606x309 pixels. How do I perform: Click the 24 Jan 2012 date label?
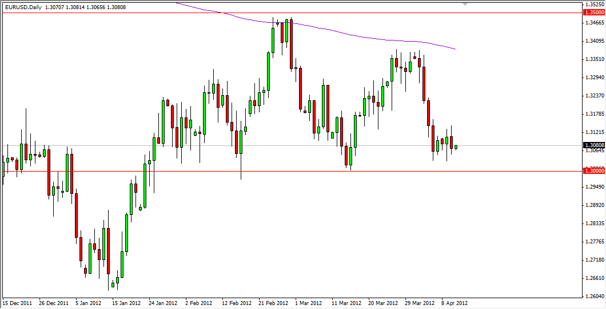pyautogui.click(x=162, y=303)
